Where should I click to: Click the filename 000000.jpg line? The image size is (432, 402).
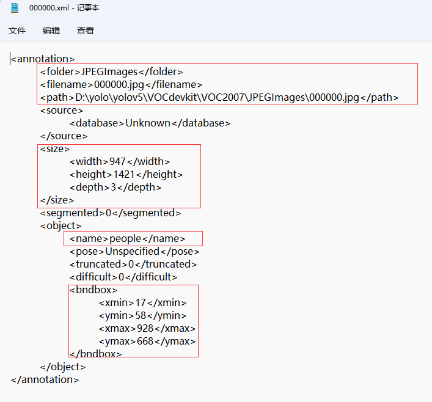click(x=121, y=85)
